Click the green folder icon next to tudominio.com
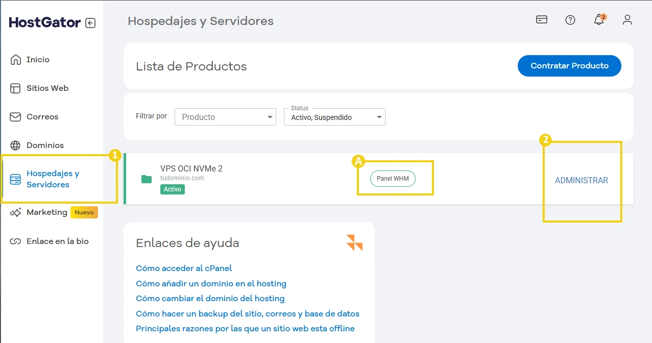Image resolution: width=652 pixels, height=343 pixels. point(147,178)
